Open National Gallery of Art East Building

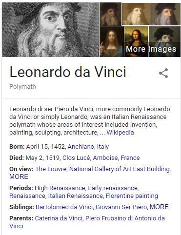[x=120, y=169]
